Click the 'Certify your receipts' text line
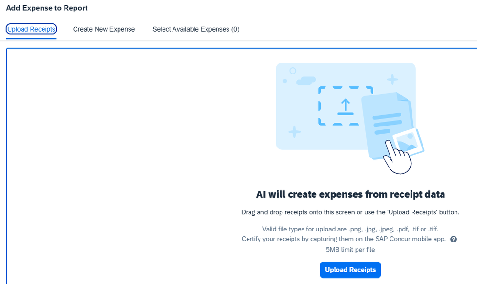The width and height of the screenshot is (477, 284). click(x=344, y=239)
